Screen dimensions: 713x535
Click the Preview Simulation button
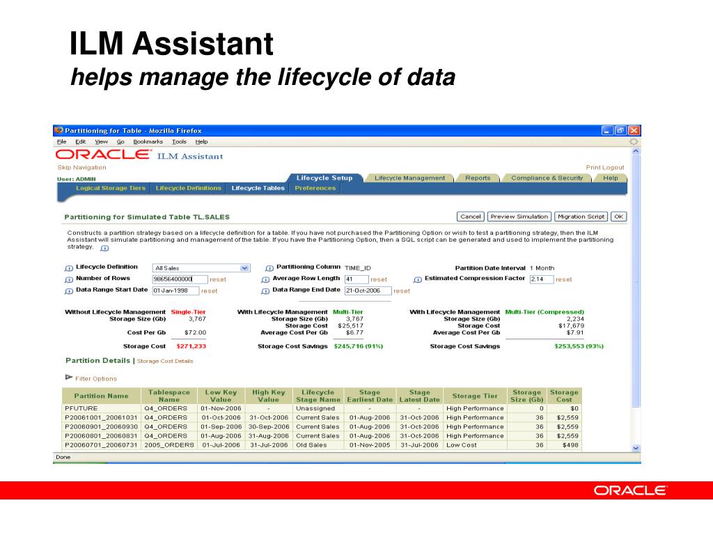(x=519, y=217)
